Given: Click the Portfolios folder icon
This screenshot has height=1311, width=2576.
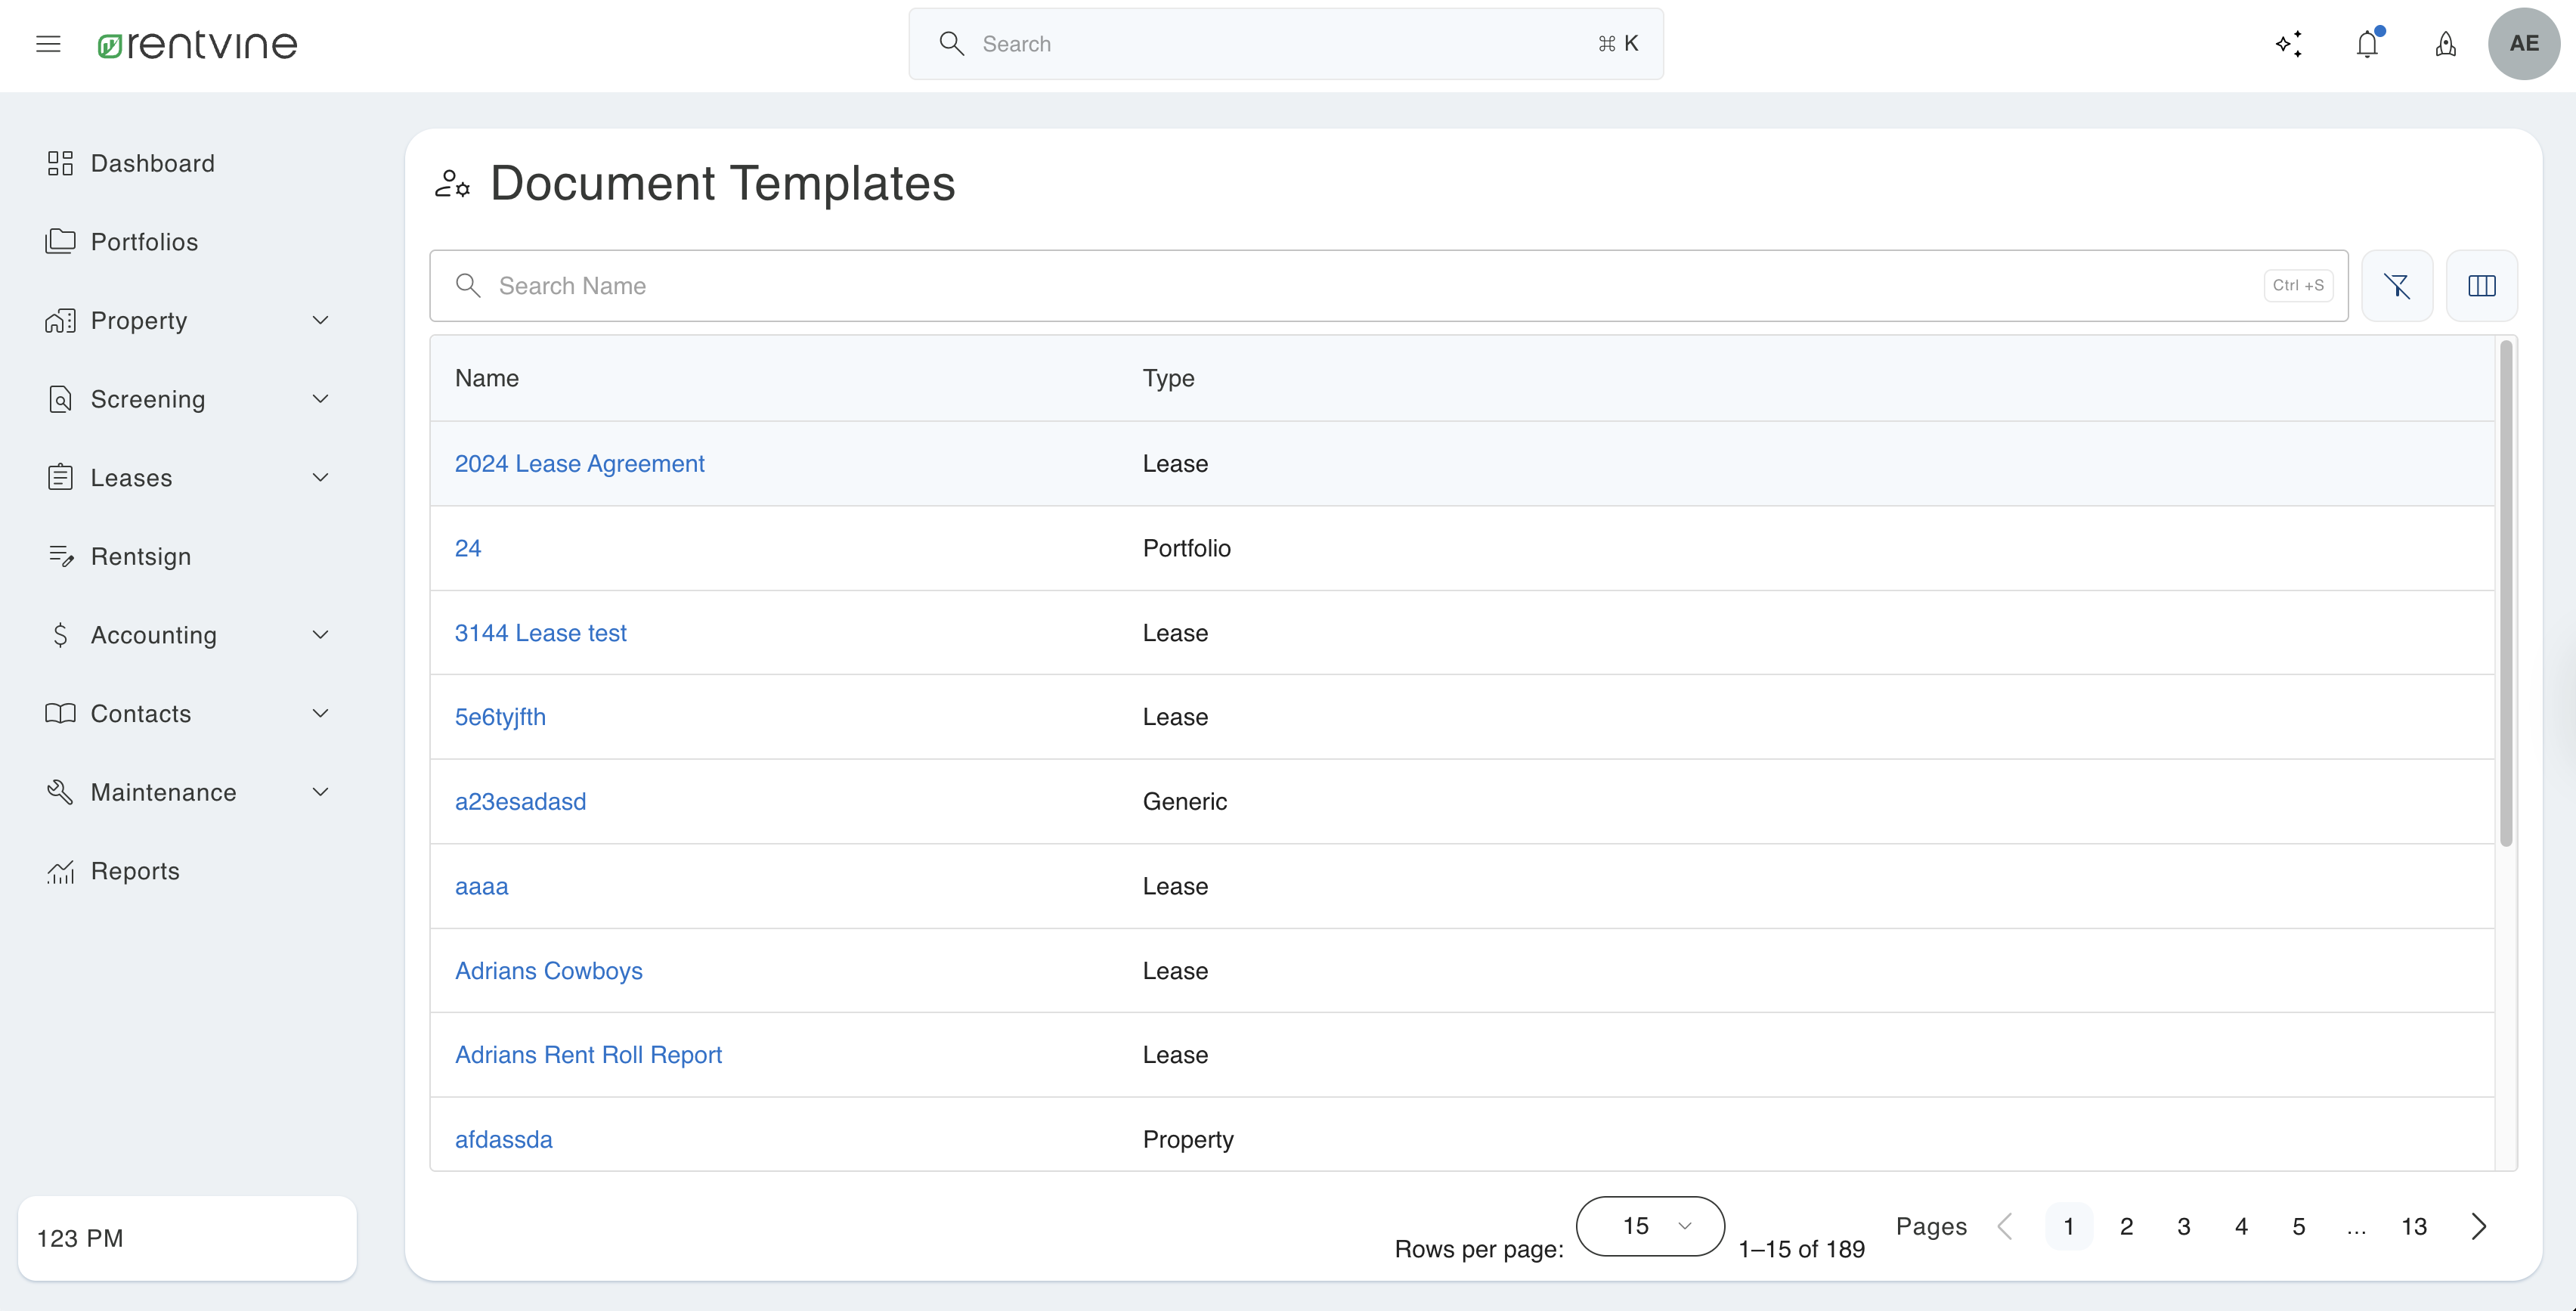Looking at the screenshot, I should coord(60,241).
